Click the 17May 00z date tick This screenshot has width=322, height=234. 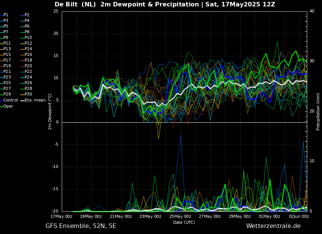pos(62,217)
